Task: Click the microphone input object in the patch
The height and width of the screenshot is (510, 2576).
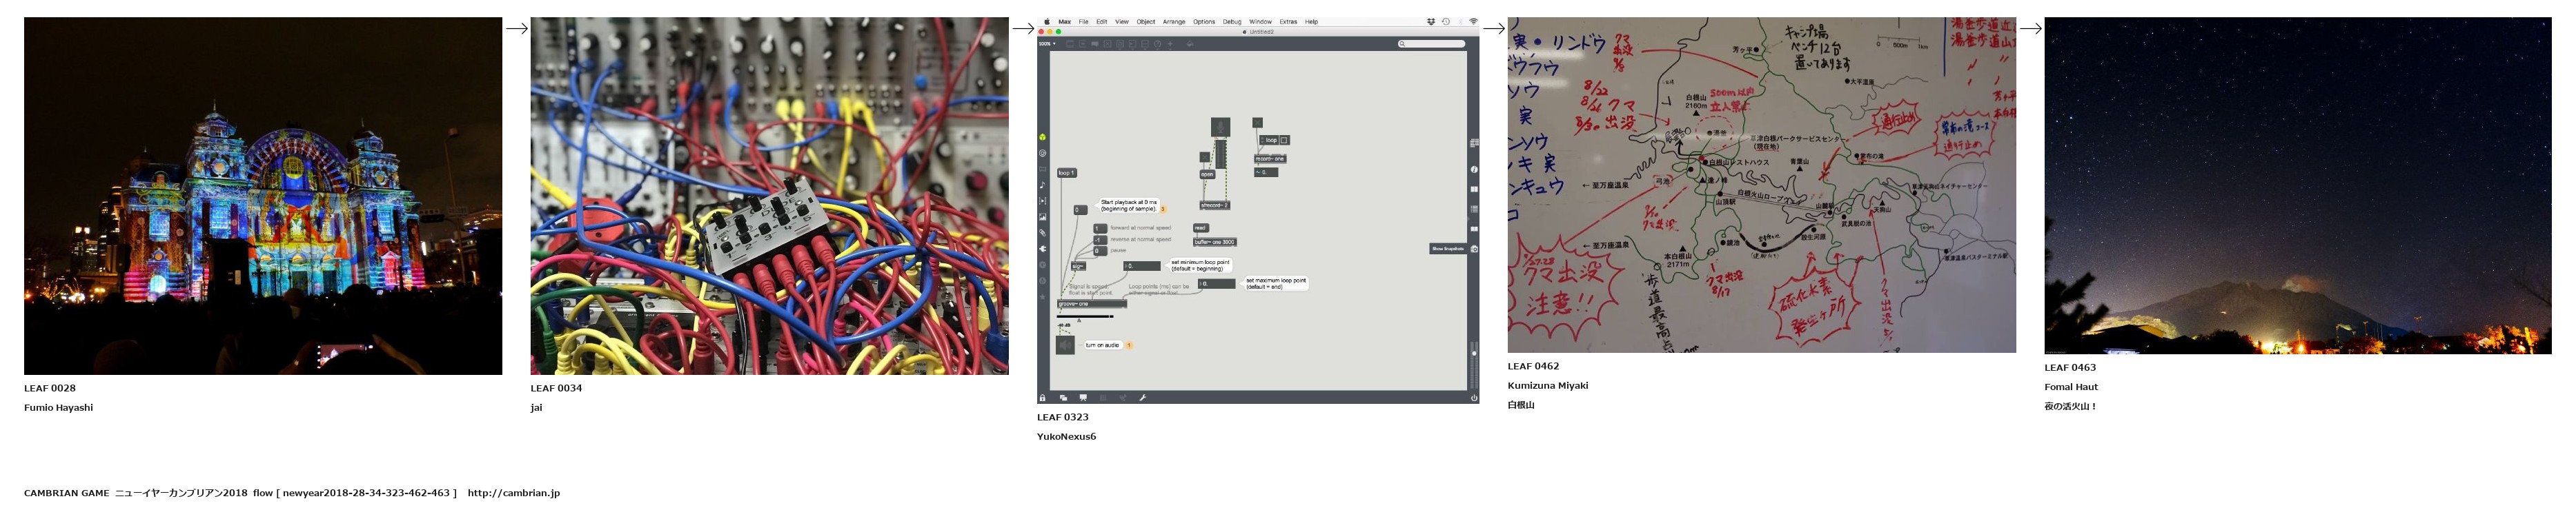Action: click(1220, 127)
